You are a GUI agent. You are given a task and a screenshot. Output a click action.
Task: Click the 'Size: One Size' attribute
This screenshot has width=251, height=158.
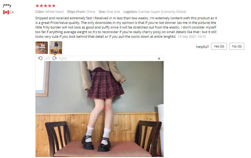(x=109, y=12)
